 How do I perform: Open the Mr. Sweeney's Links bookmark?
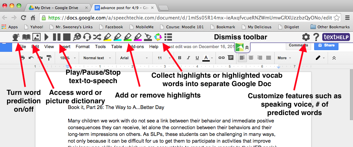pyautogui.click(x=71, y=27)
